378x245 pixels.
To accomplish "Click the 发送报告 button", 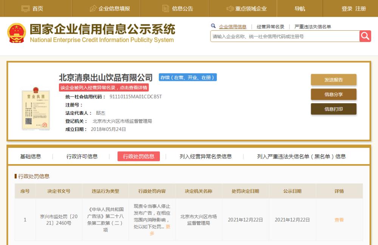I will [x=334, y=80].
